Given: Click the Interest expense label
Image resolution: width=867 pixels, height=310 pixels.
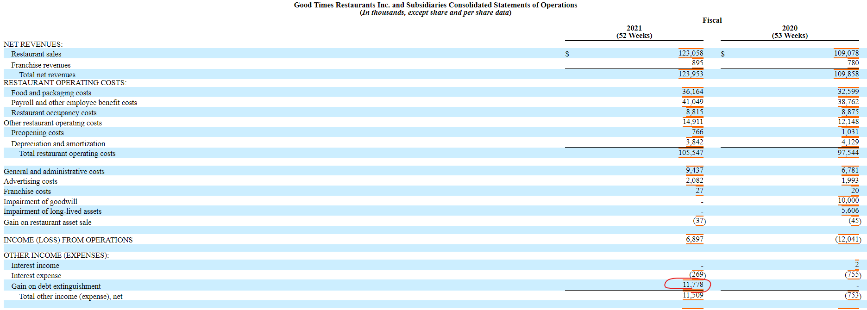Looking at the screenshot, I should (36, 276).
